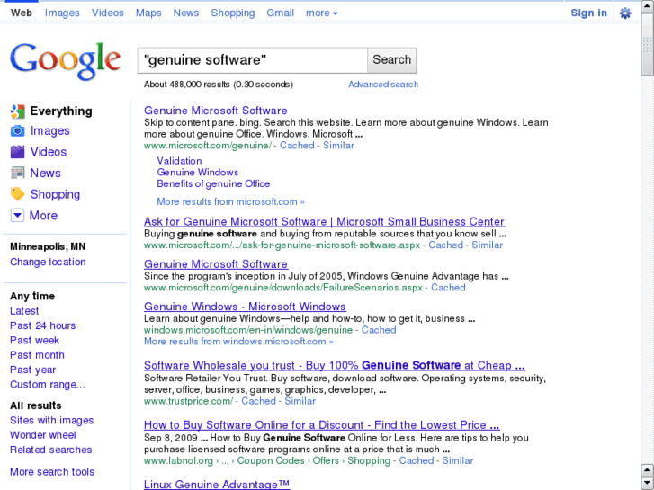Open the top bar 'more' dropdown
The width and height of the screenshot is (654, 490).
[x=321, y=13]
